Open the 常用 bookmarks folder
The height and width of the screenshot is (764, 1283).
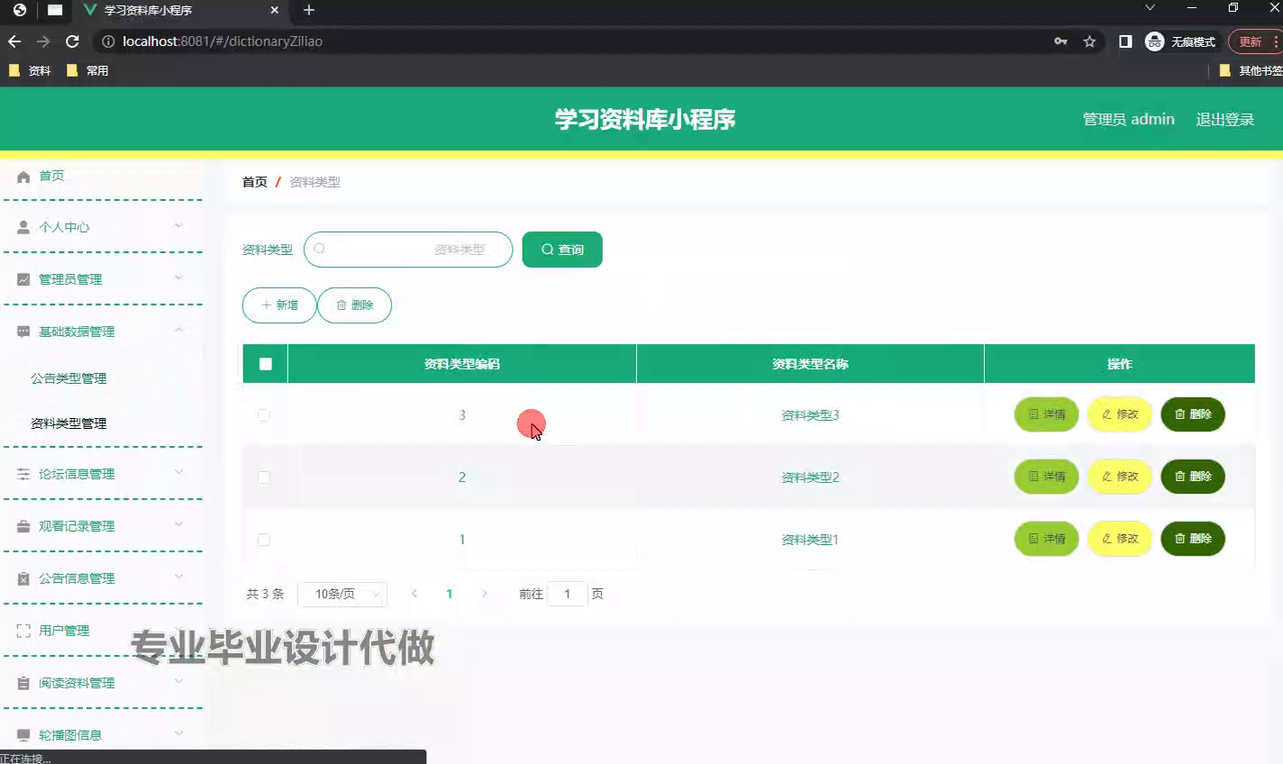[87, 70]
